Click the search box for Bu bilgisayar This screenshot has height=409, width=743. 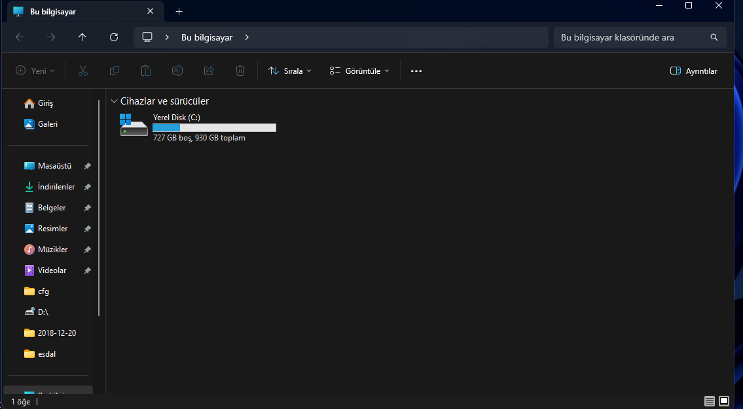pyautogui.click(x=640, y=37)
